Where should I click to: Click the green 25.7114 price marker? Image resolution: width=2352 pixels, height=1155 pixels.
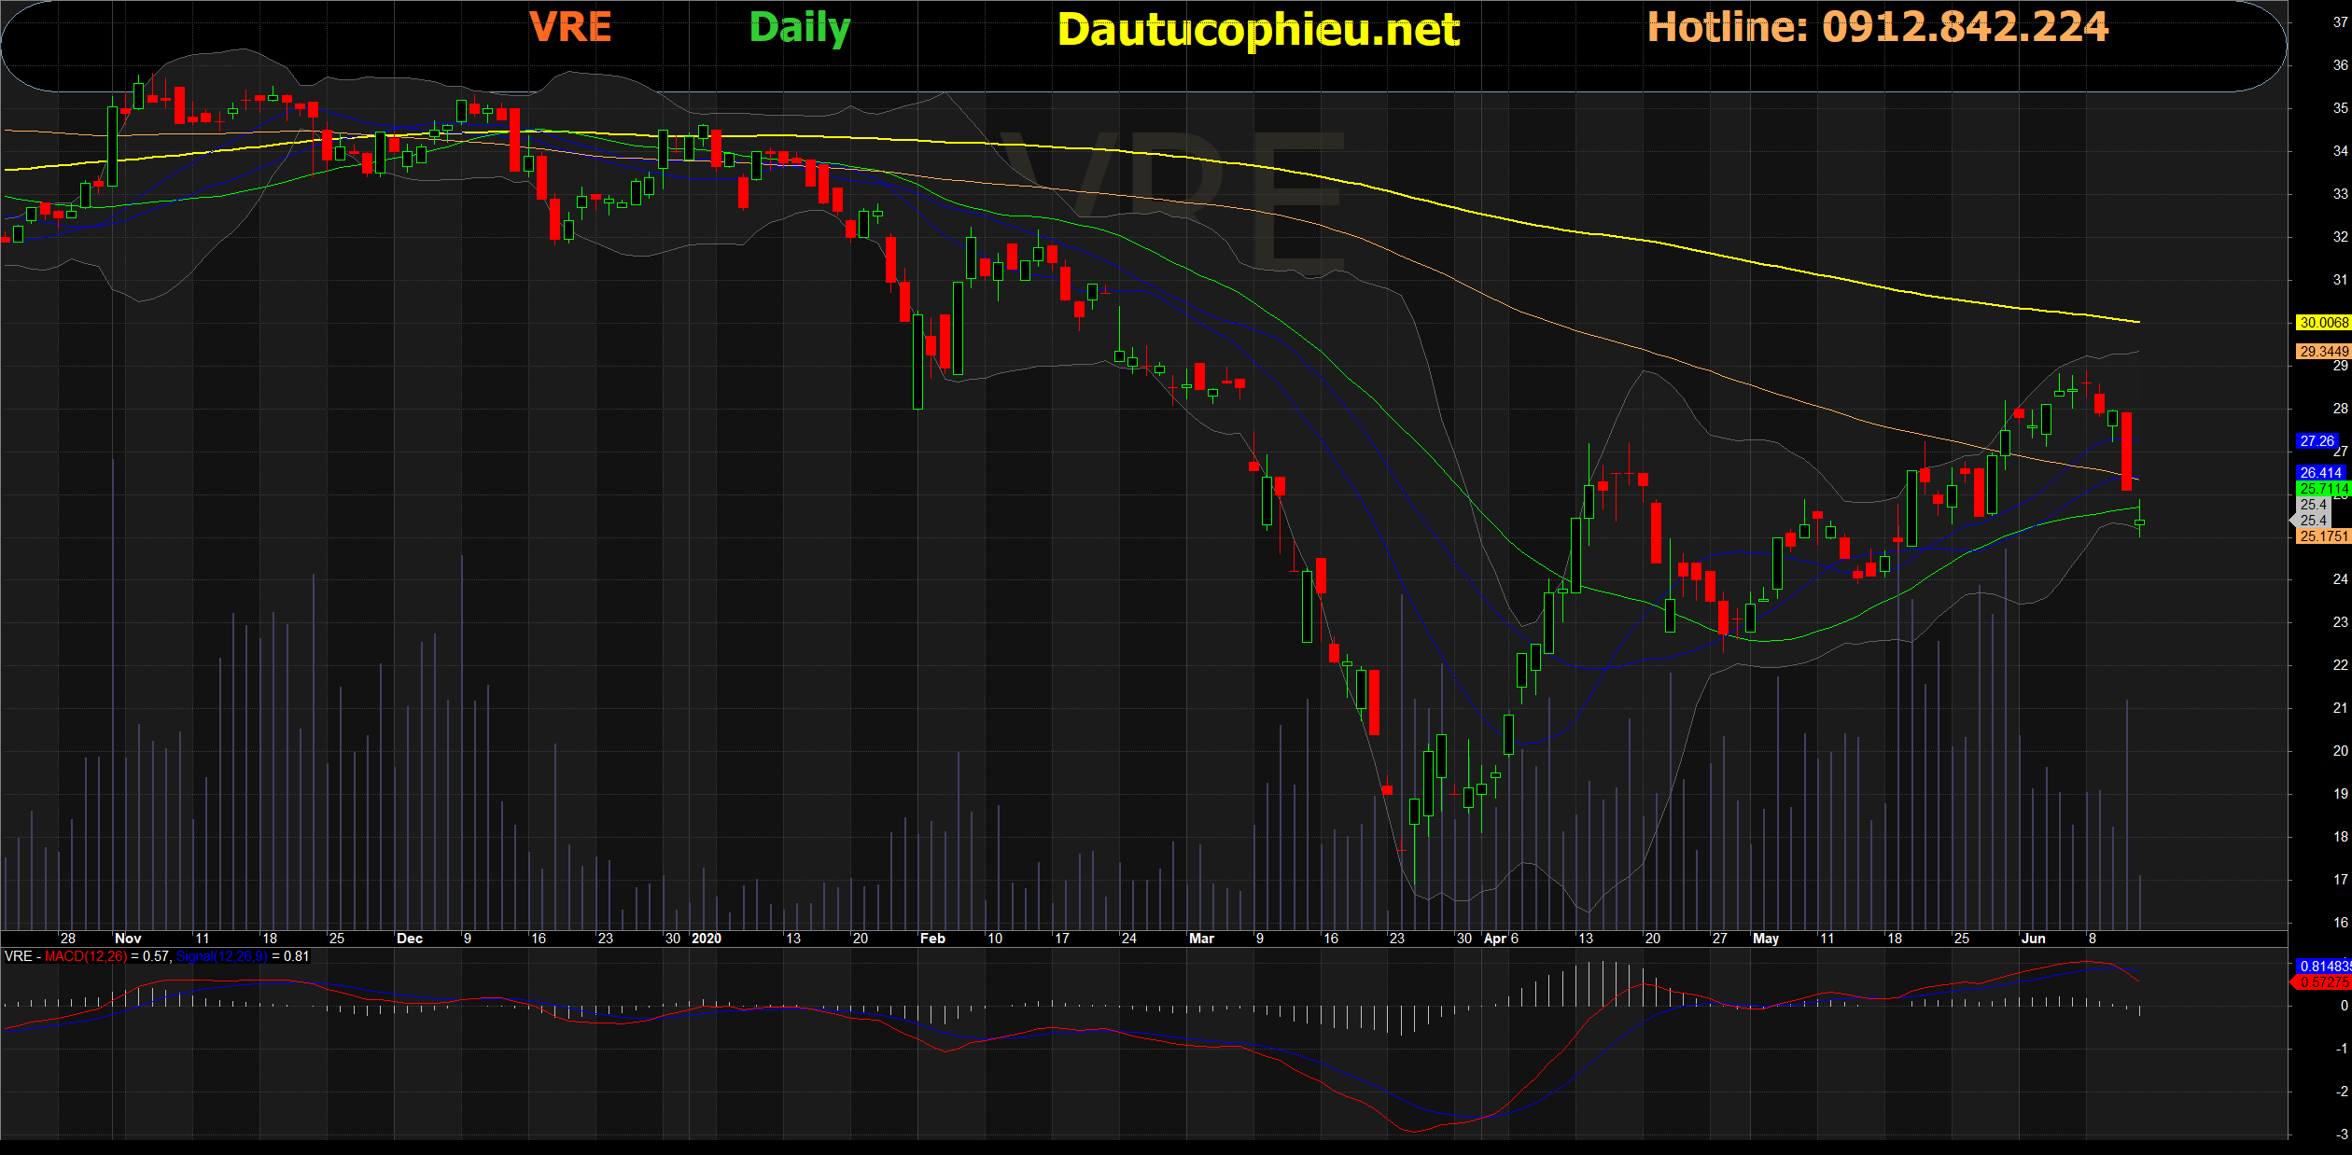(2322, 489)
